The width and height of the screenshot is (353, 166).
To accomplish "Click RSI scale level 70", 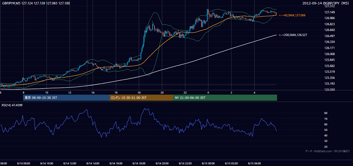I will 326,119.
